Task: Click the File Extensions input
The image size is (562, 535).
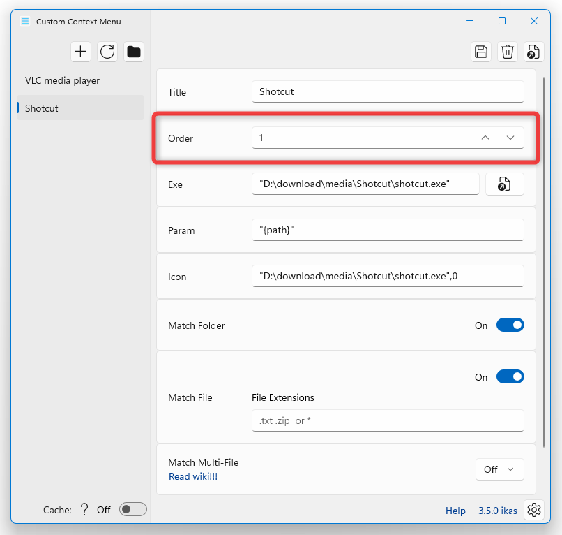Action: coord(388,420)
